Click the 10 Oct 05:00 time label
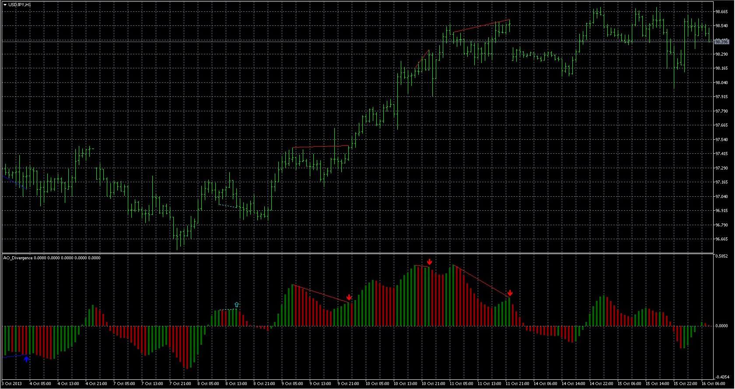This screenshot has width=735, height=389. pyautogui.click(x=378, y=384)
